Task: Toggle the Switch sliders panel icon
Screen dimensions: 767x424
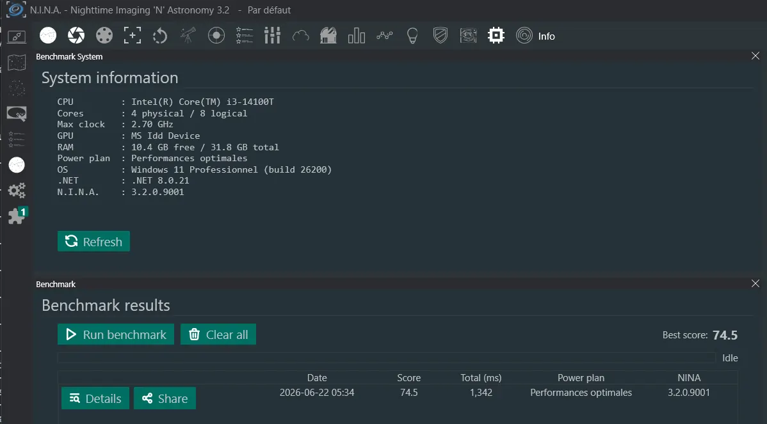Action: pos(273,36)
